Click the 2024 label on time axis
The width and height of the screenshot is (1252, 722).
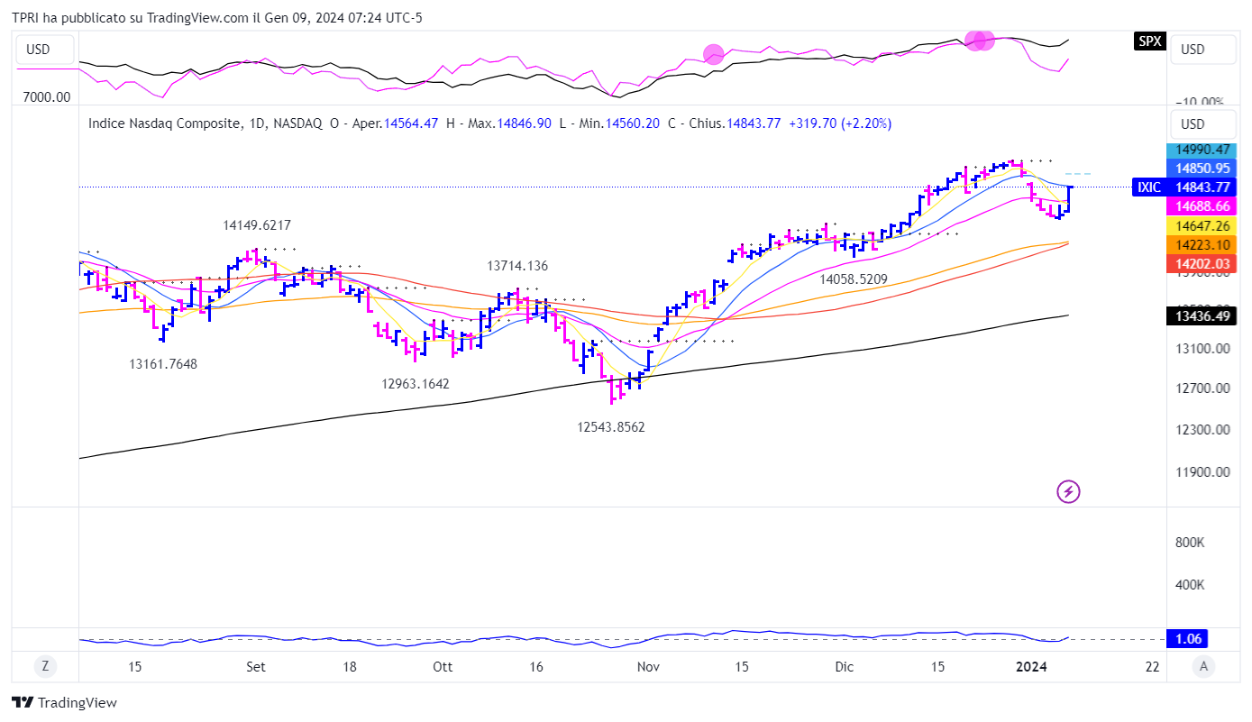click(x=1031, y=667)
